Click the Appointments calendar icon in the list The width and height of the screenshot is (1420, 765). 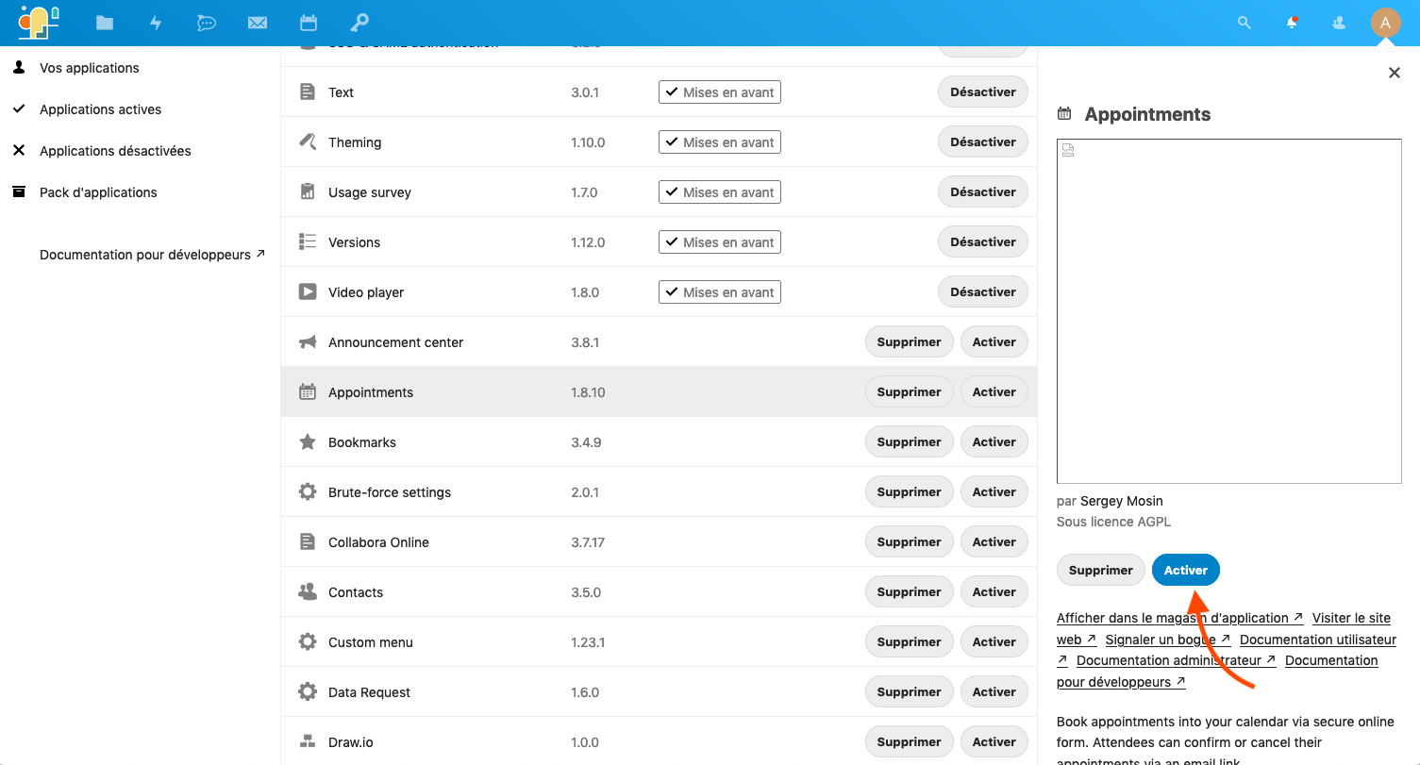click(x=308, y=392)
